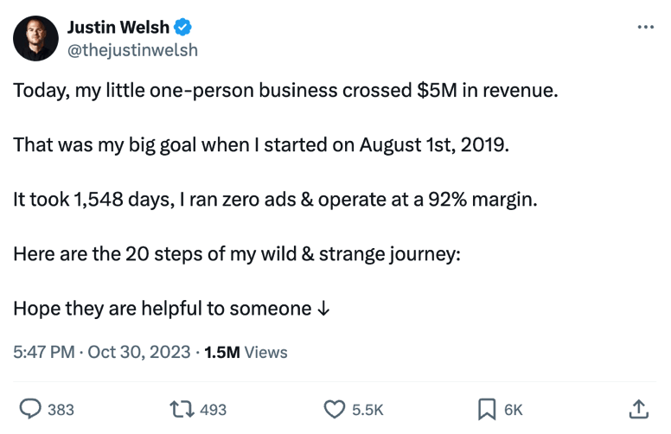This screenshot has height=434, width=671.
Task: Click the Oct 30, 2023 date
Action: pos(138,352)
